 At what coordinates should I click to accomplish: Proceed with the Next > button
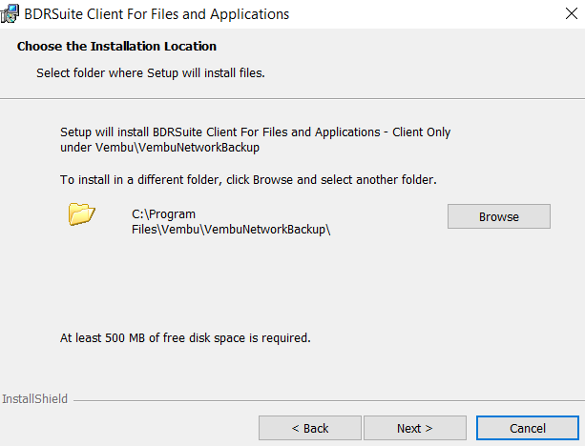[415, 428]
